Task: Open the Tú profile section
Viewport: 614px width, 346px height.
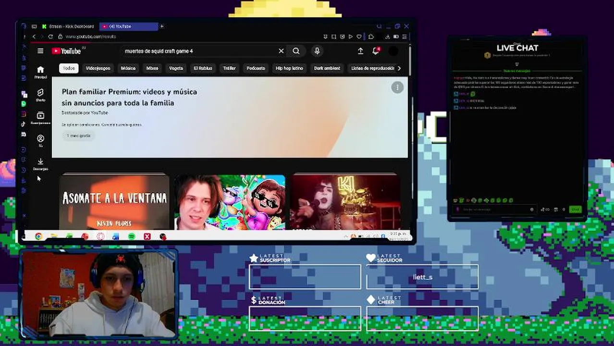Action: [x=40, y=141]
